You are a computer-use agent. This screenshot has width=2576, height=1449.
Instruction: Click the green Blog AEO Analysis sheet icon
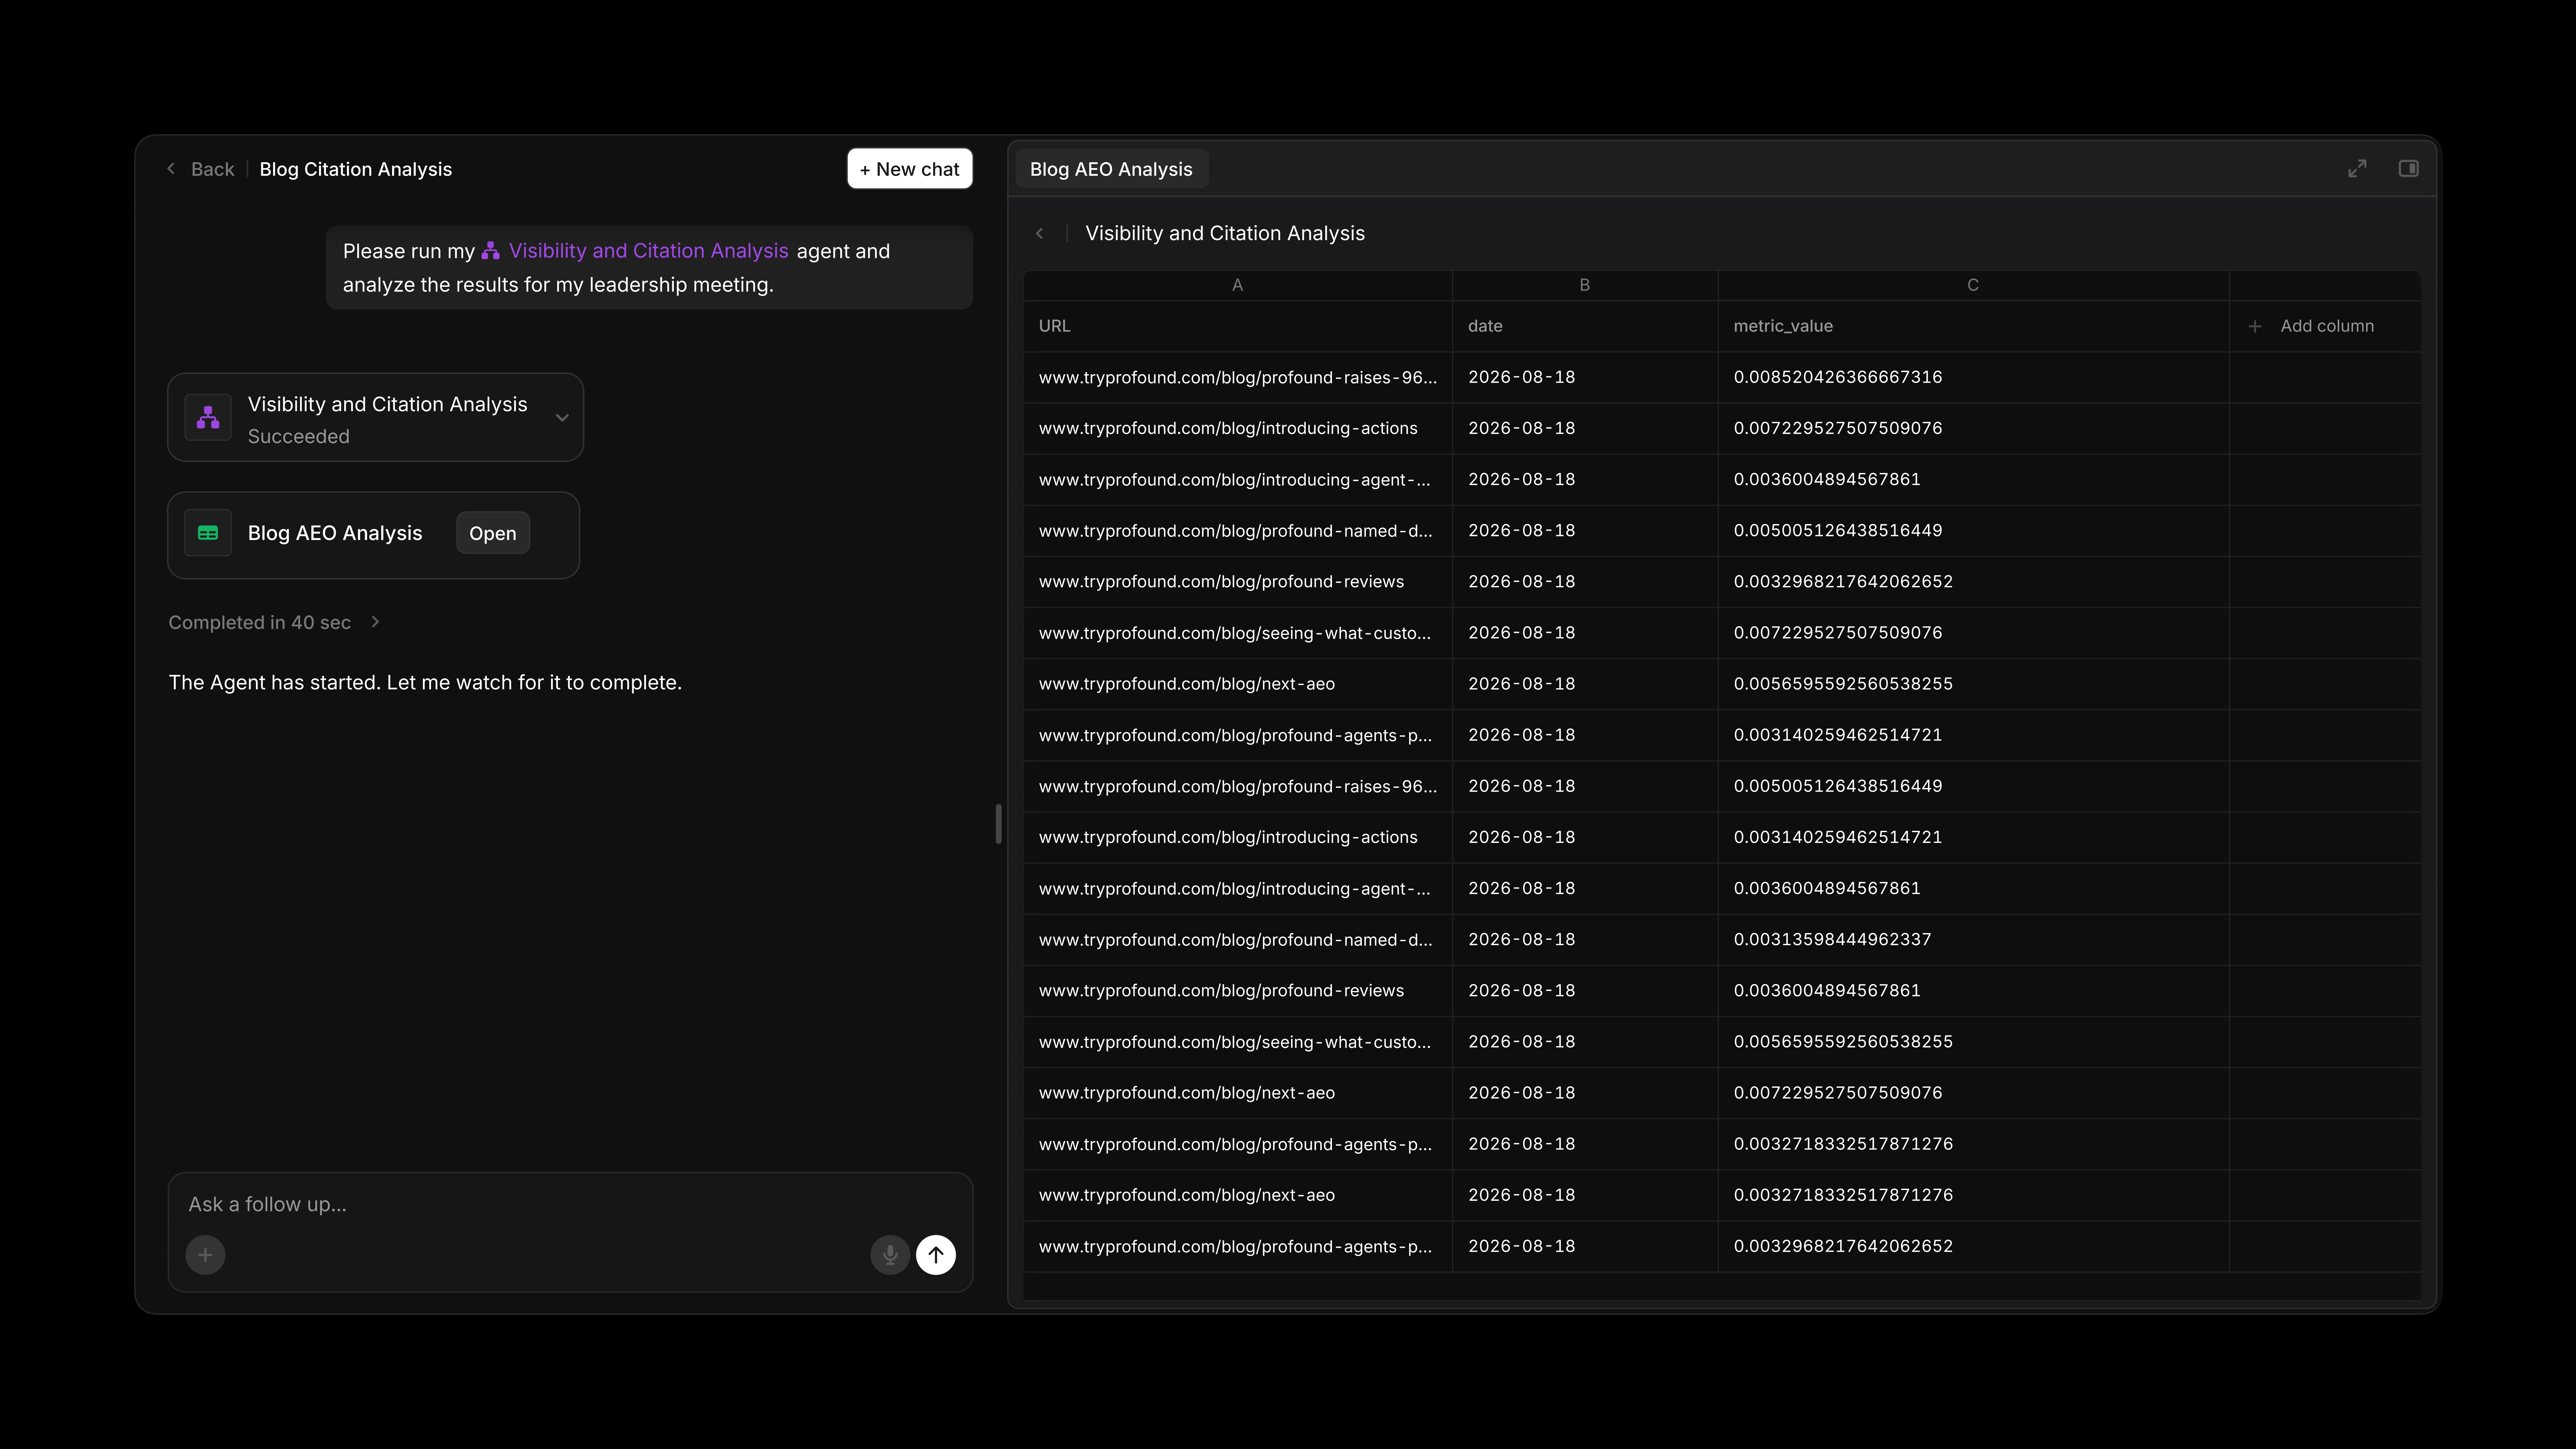tap(208, 533)
